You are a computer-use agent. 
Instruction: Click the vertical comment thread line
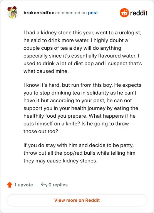13,97
